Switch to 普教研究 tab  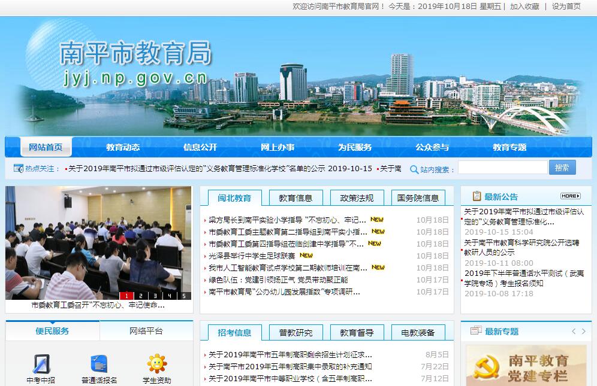(296, 332)
